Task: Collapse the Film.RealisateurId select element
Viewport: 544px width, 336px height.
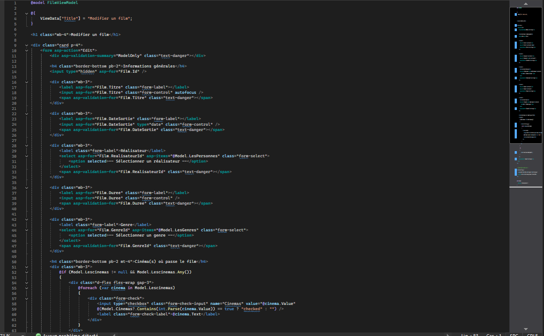Action: [x=27, y=156]
